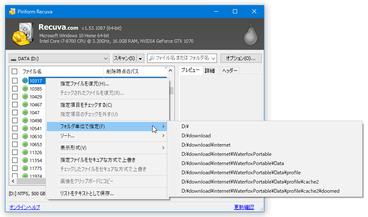Click the green status dot for 11354

(x=25, y=160)
